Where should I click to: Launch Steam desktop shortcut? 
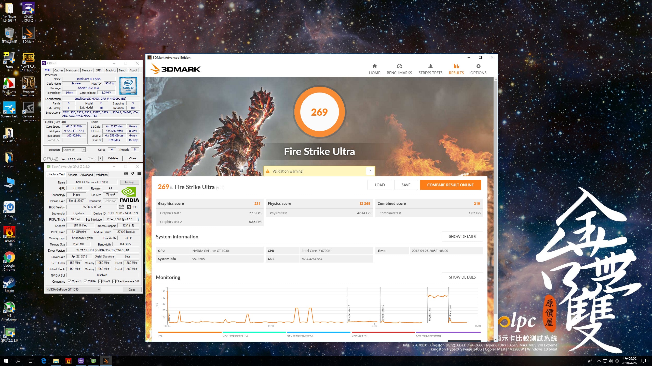click(x=9, y=284)
